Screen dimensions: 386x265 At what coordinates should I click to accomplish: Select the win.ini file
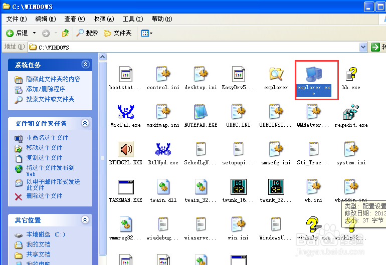(x=238, y=224)
